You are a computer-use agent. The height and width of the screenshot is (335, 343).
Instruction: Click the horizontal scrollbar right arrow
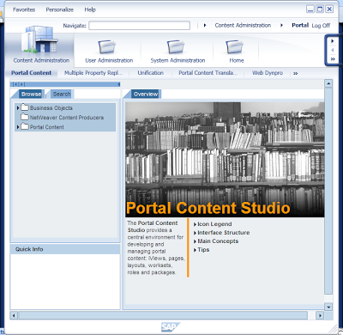(320, 315)
